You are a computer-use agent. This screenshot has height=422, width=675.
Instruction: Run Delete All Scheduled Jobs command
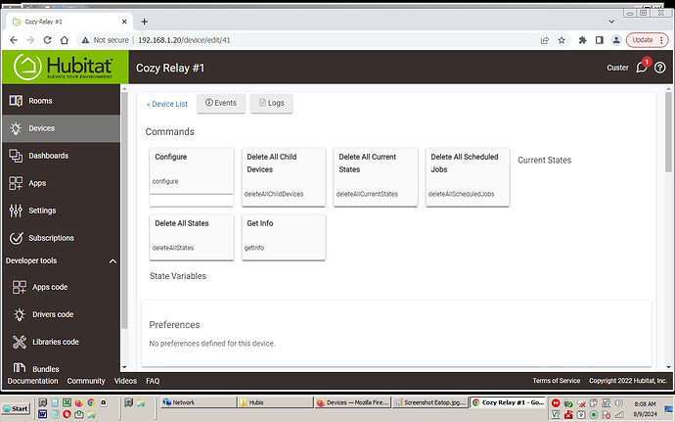468,177
